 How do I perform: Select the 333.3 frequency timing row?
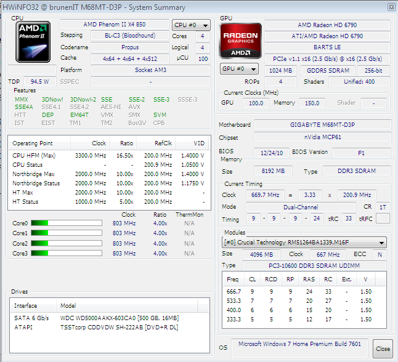point(304,320)
